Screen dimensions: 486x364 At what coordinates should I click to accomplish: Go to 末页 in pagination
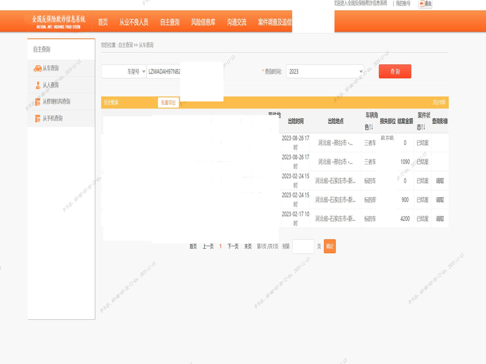tap(248, 246)
